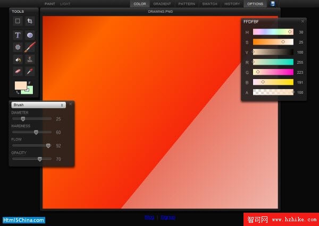Select the stamp tool
This screenshot has height=226, width=319.
pos(30,59)
